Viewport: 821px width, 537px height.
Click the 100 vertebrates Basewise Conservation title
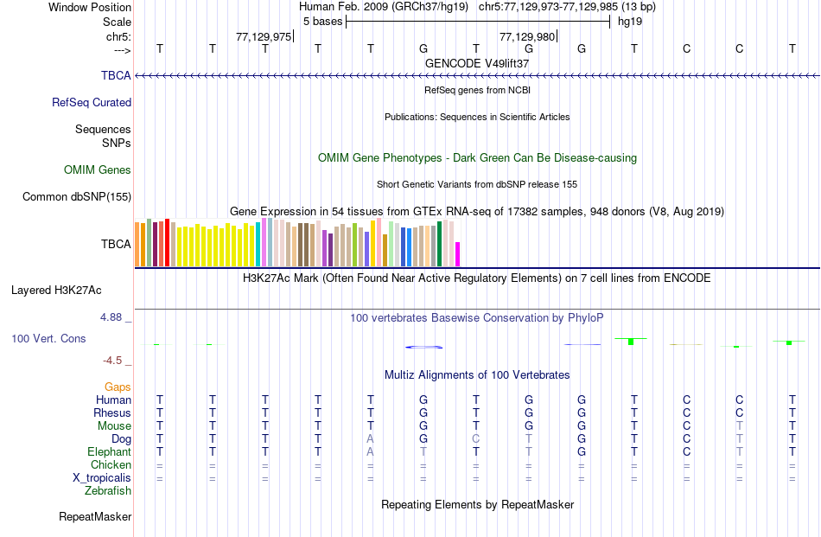(477, 317)
